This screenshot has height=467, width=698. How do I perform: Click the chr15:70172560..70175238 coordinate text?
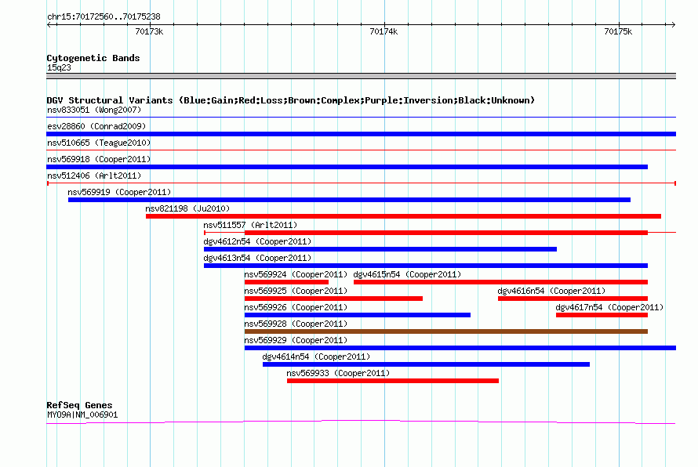point(104,17)
